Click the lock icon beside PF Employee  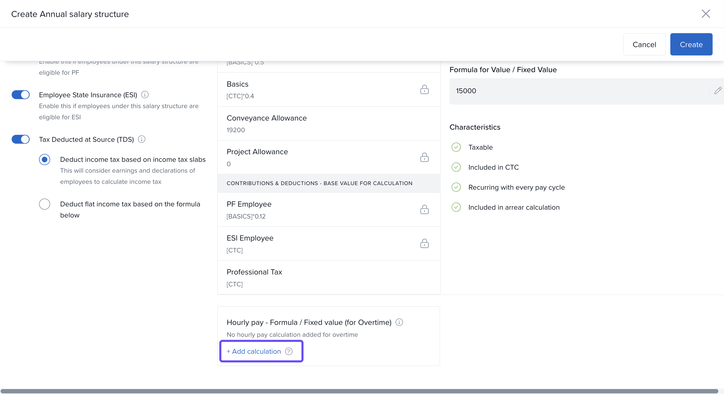point(424,210)
